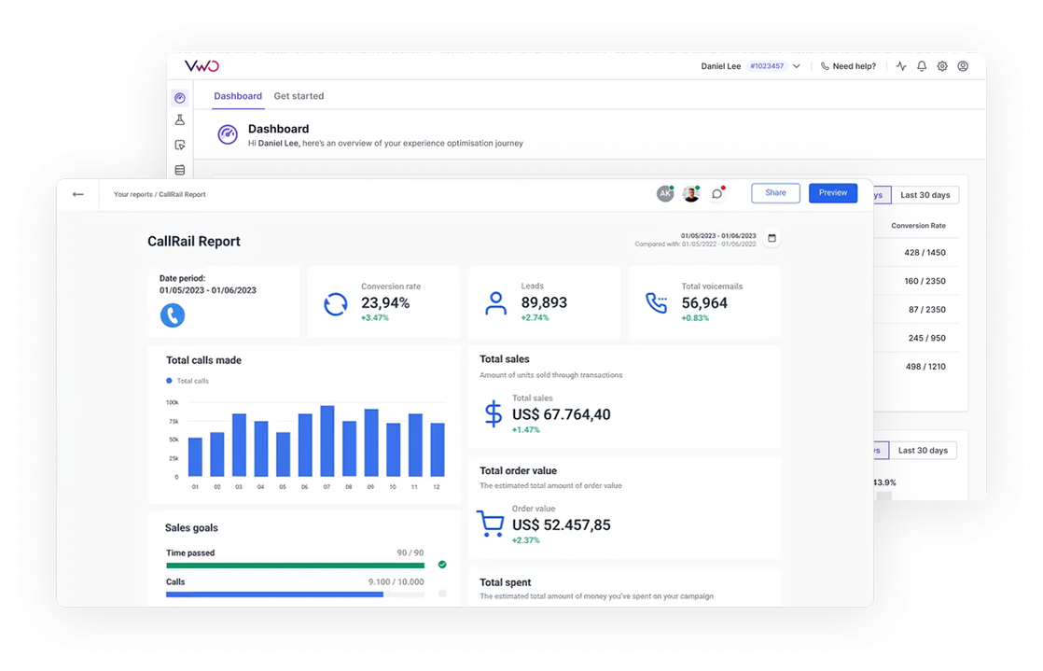Click the Total spent section heading
The width and height of the screenshot is (1043, 671).
pos(506,582)
